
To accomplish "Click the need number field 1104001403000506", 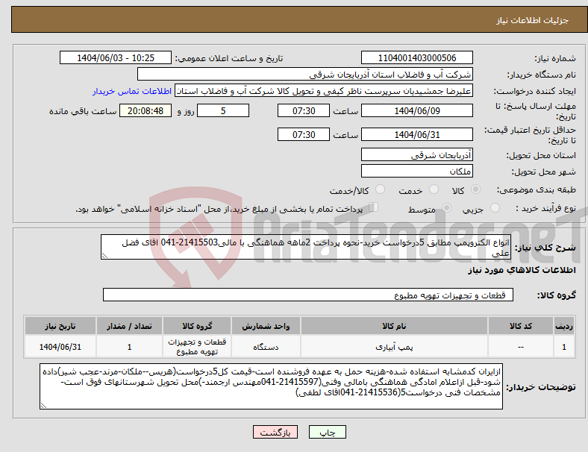I will point(416,57).
